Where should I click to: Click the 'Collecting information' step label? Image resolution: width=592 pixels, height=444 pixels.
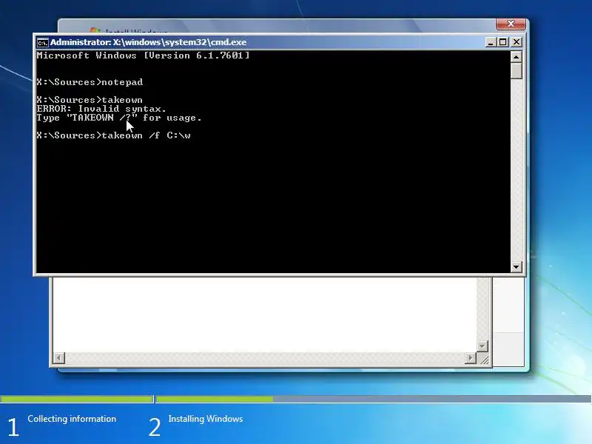pos(72,419)
